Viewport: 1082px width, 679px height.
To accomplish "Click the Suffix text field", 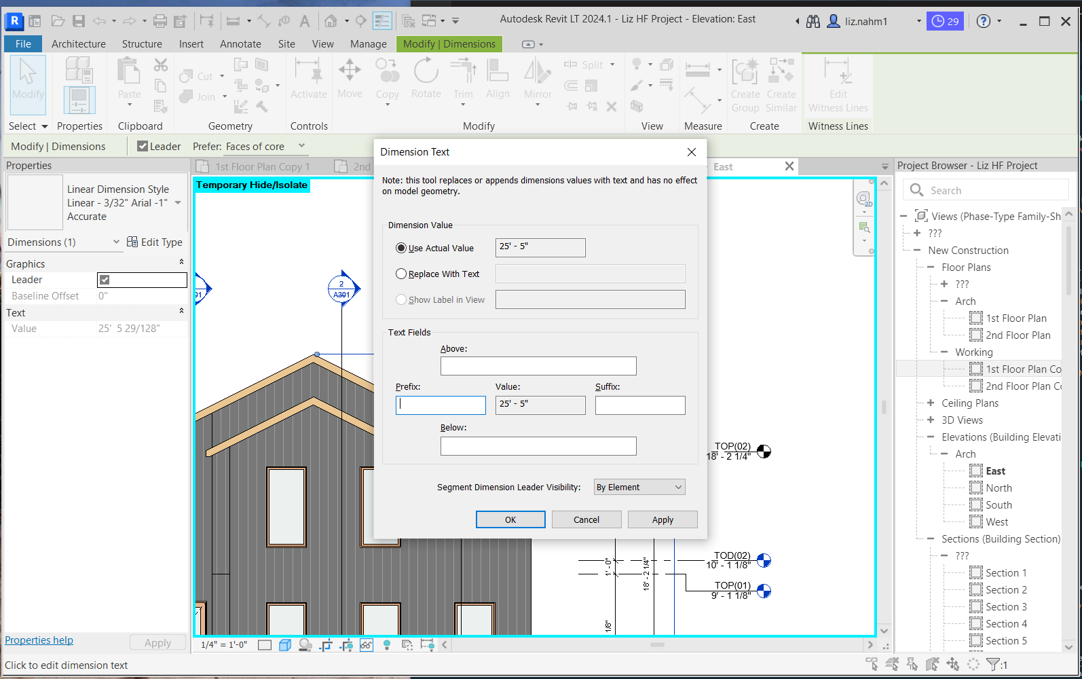I will coord(639,405).
